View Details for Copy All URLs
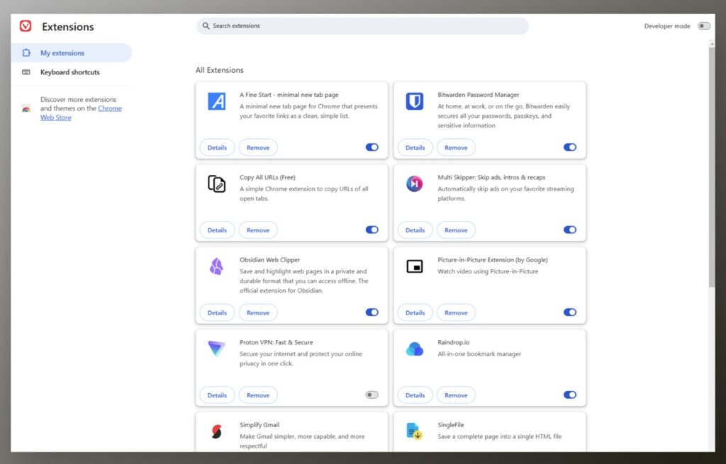 217,230
